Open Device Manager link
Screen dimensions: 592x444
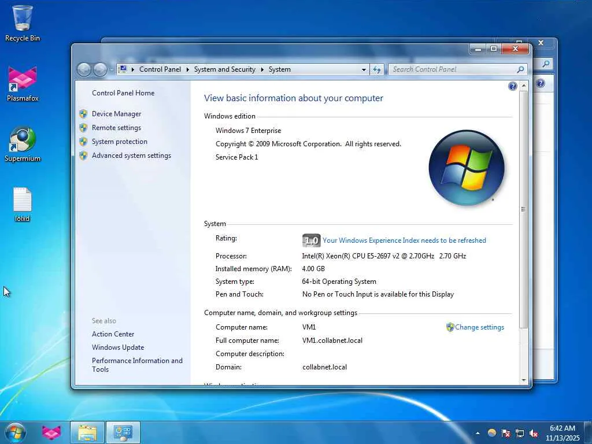coord(117,114)
